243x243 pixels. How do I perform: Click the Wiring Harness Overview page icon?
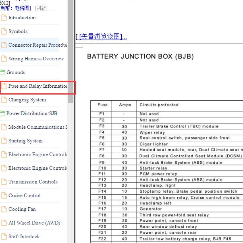click(4, 59)
